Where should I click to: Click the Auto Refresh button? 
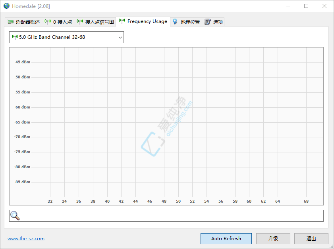(x=226, y=239)
